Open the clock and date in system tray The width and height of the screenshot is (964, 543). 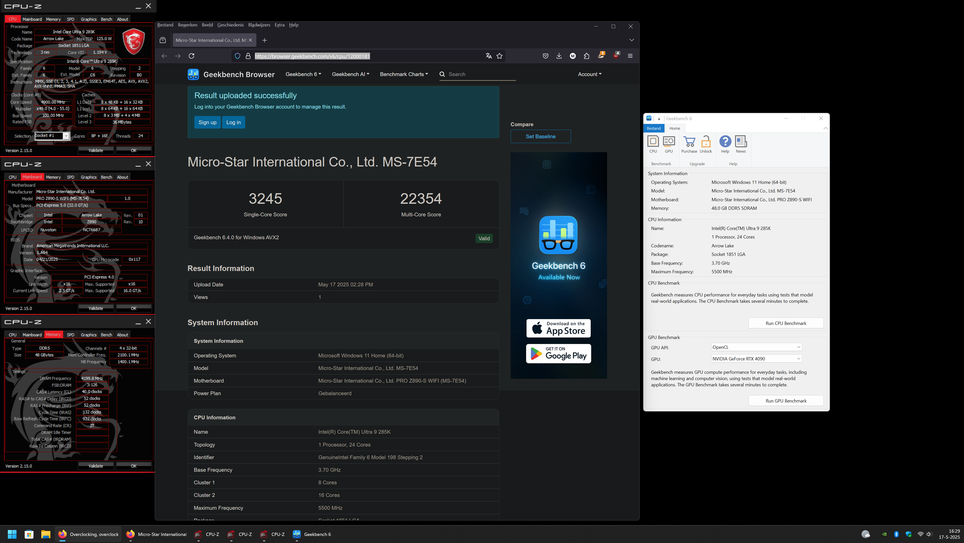point(949,534)
